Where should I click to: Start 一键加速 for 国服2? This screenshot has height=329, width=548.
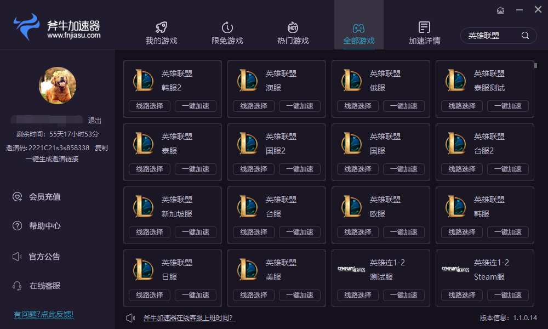point(300,169)
